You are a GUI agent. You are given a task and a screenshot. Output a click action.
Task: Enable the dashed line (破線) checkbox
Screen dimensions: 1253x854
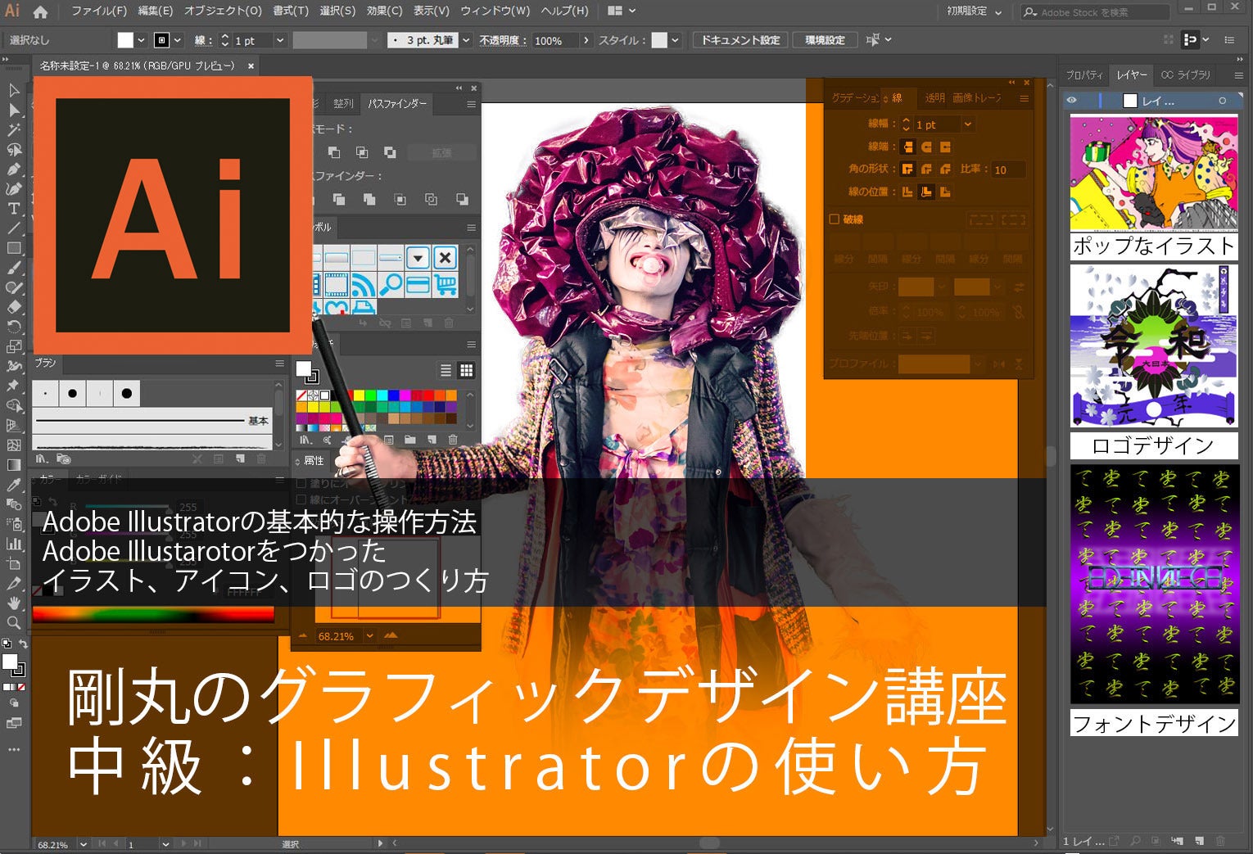(x=835, y=219)
